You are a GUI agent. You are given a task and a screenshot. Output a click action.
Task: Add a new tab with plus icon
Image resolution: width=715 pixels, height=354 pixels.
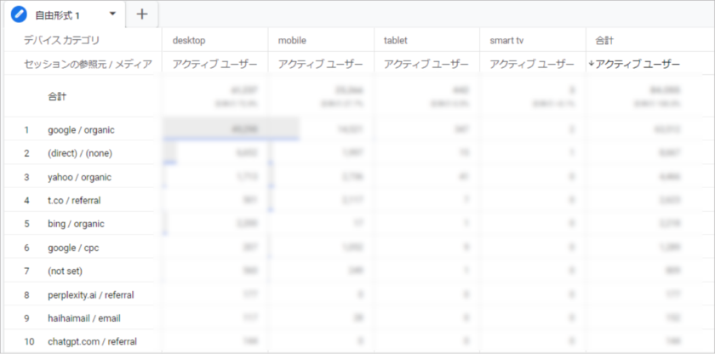[141, 14]
